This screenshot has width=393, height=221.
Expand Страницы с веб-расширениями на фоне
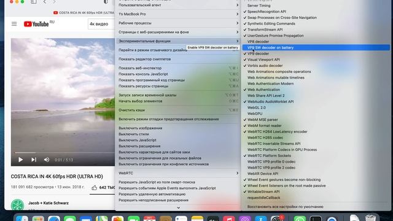point(178,32)
